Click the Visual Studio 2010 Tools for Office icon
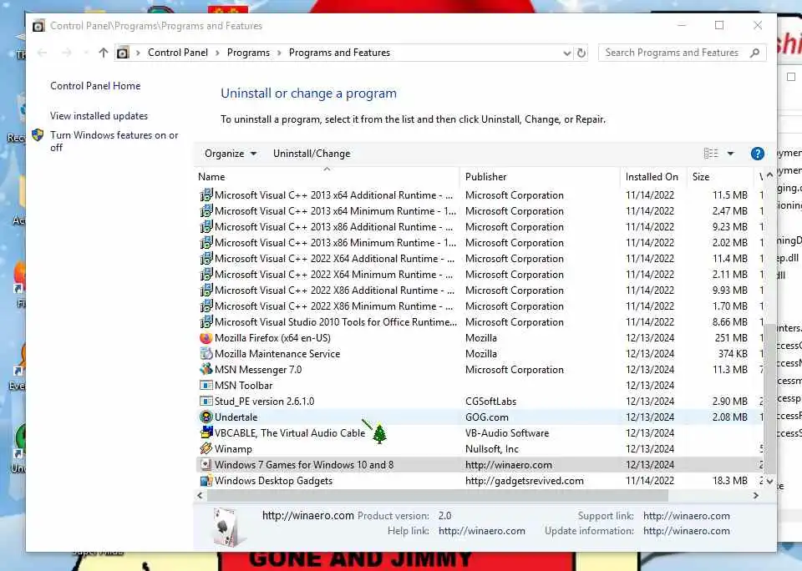The image size is (802, 571). click(206, 322)
